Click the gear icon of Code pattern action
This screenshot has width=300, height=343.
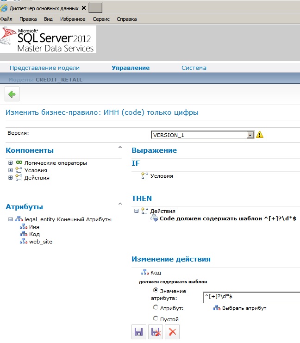154,218
